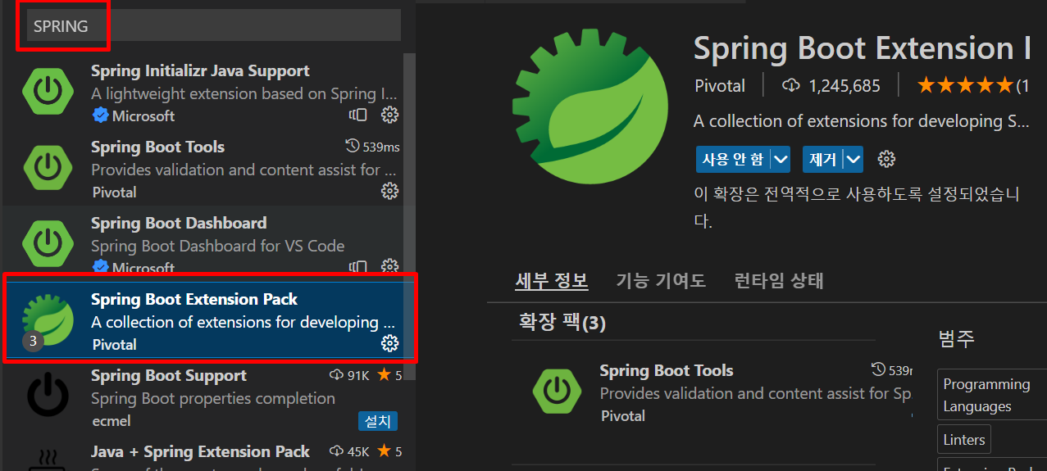The height and width of the screenshot is (471, 1047).
Task: Open Spring Initializr Java Support extension icon
Action: click(48, 92)
